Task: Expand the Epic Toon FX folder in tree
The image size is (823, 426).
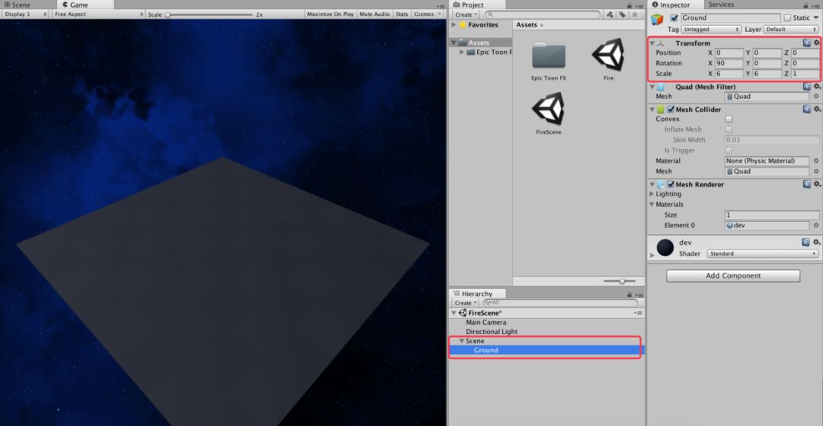Action: click(x=462, y=52)
